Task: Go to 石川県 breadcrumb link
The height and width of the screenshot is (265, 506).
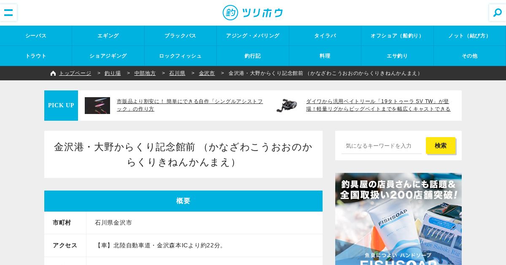Action: click(177, 73)
